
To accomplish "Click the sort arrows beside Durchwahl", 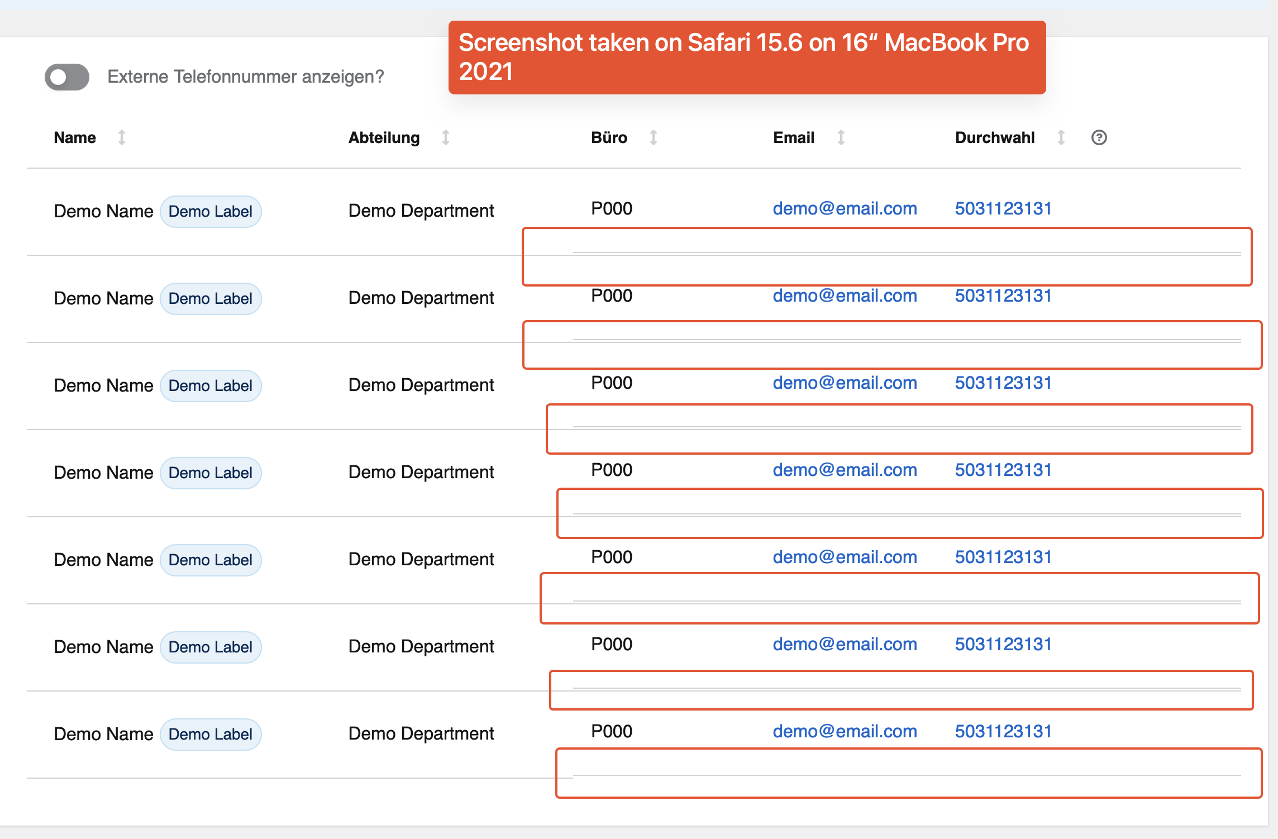I will pos(1061,137).
